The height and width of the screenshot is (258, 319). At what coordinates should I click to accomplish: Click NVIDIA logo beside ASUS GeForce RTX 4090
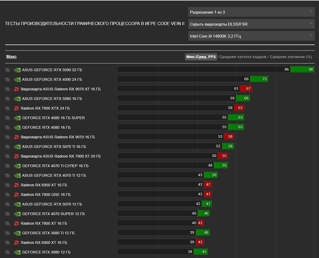coord(17,80)
